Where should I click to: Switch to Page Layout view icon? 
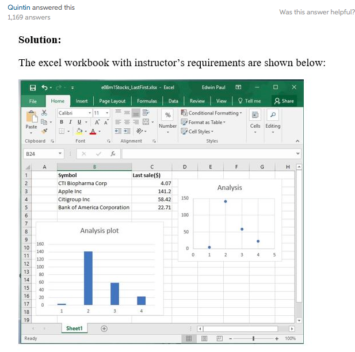(204, 339)
